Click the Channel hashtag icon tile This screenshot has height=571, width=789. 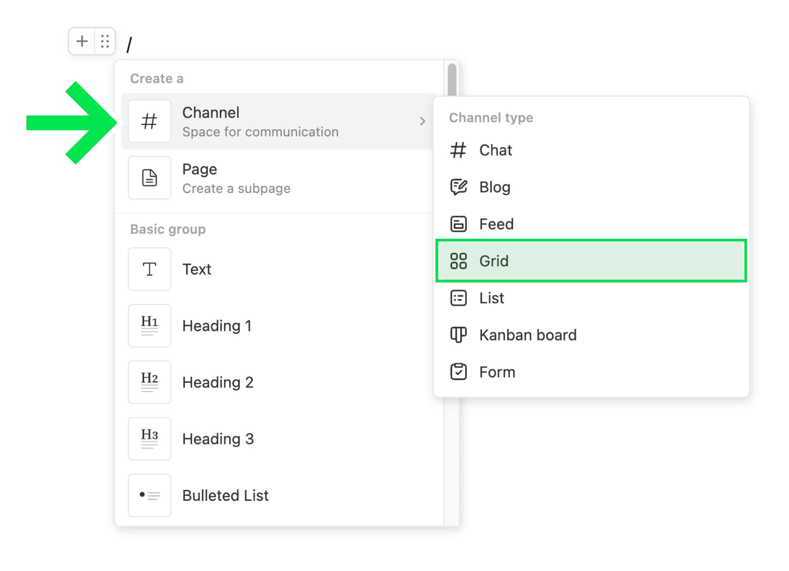pyautogui.click(x=149, y=121)
